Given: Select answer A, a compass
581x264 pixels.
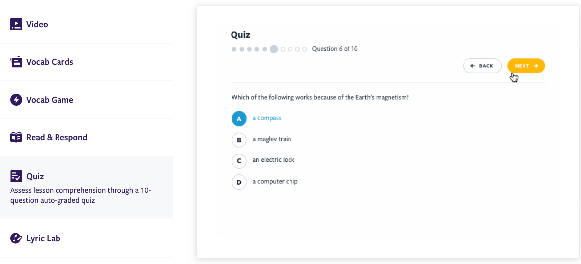Looking at the screenshot, I should pos(239,119).
